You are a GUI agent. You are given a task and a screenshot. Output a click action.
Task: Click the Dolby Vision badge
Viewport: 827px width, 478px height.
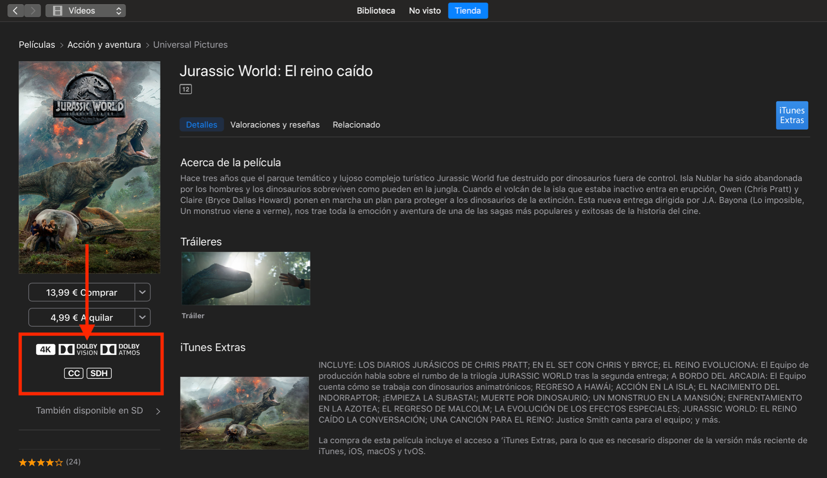(78, 350)
